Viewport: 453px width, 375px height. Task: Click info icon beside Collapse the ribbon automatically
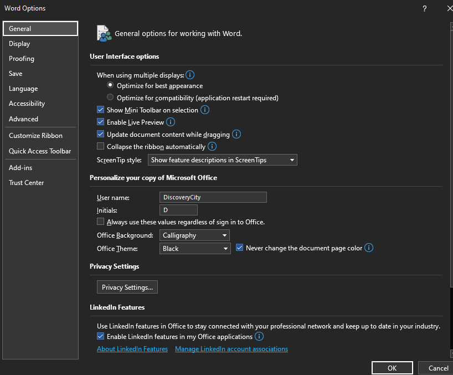[x=212, y=146]
